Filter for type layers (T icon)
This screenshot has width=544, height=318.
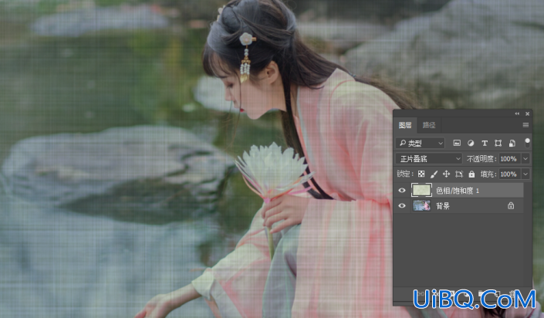[x=485, y=143]
